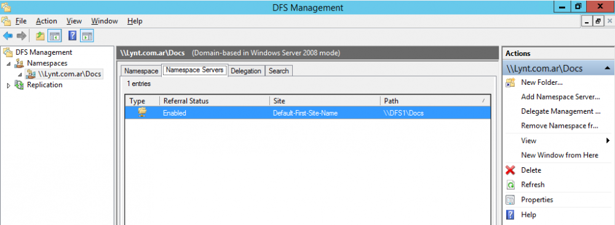Switch to the Namespace tab
615x225 pixels.
point(141,71)
